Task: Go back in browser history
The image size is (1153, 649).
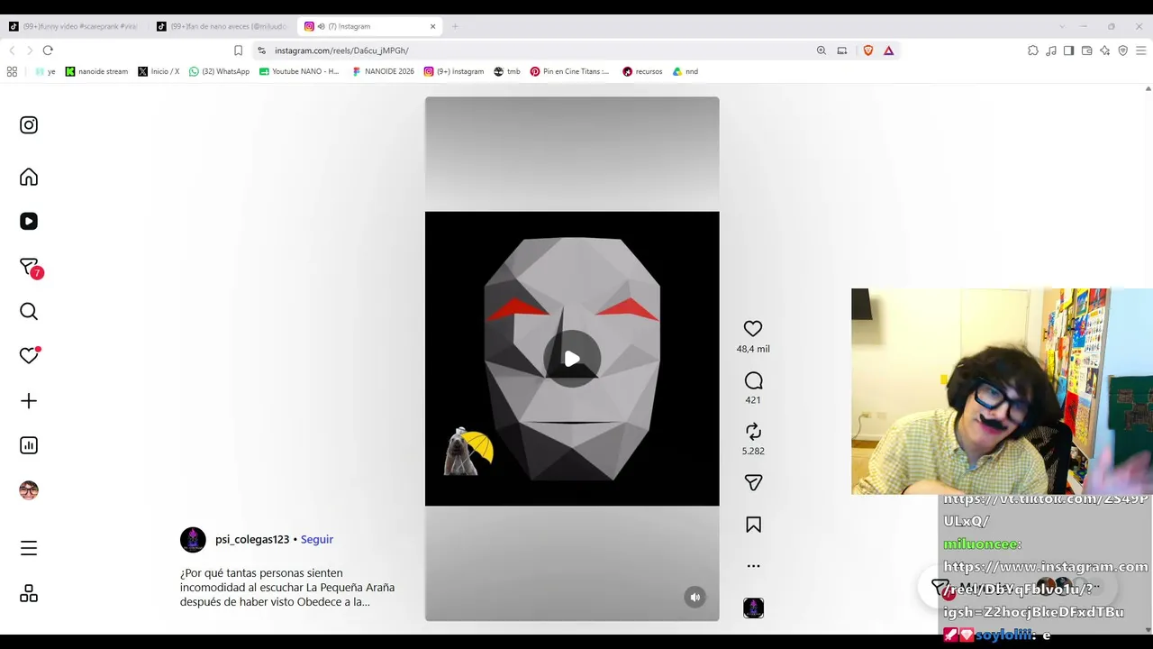Action: [x=12, y=50]
